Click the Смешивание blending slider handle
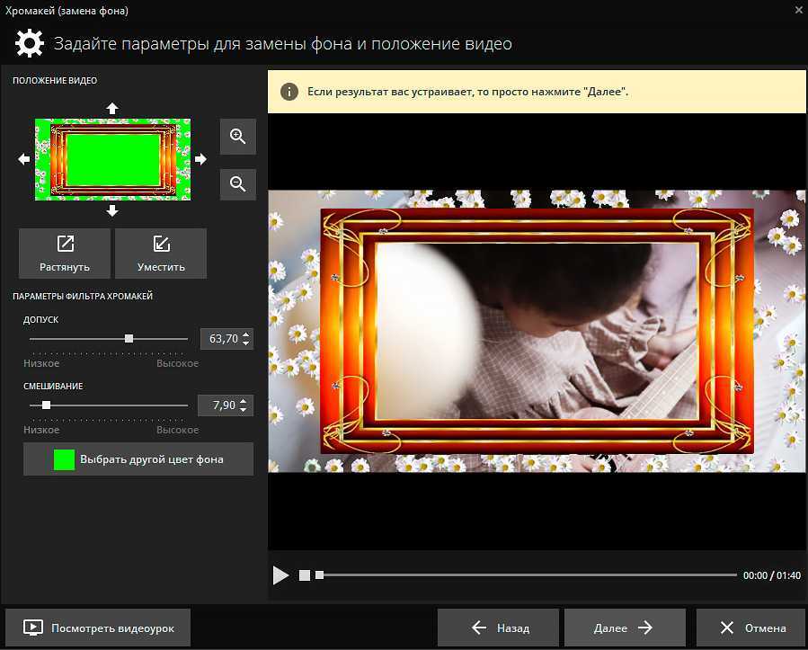Image resolution: width=808 pixels, height=650 pixels. click(47, 405)
